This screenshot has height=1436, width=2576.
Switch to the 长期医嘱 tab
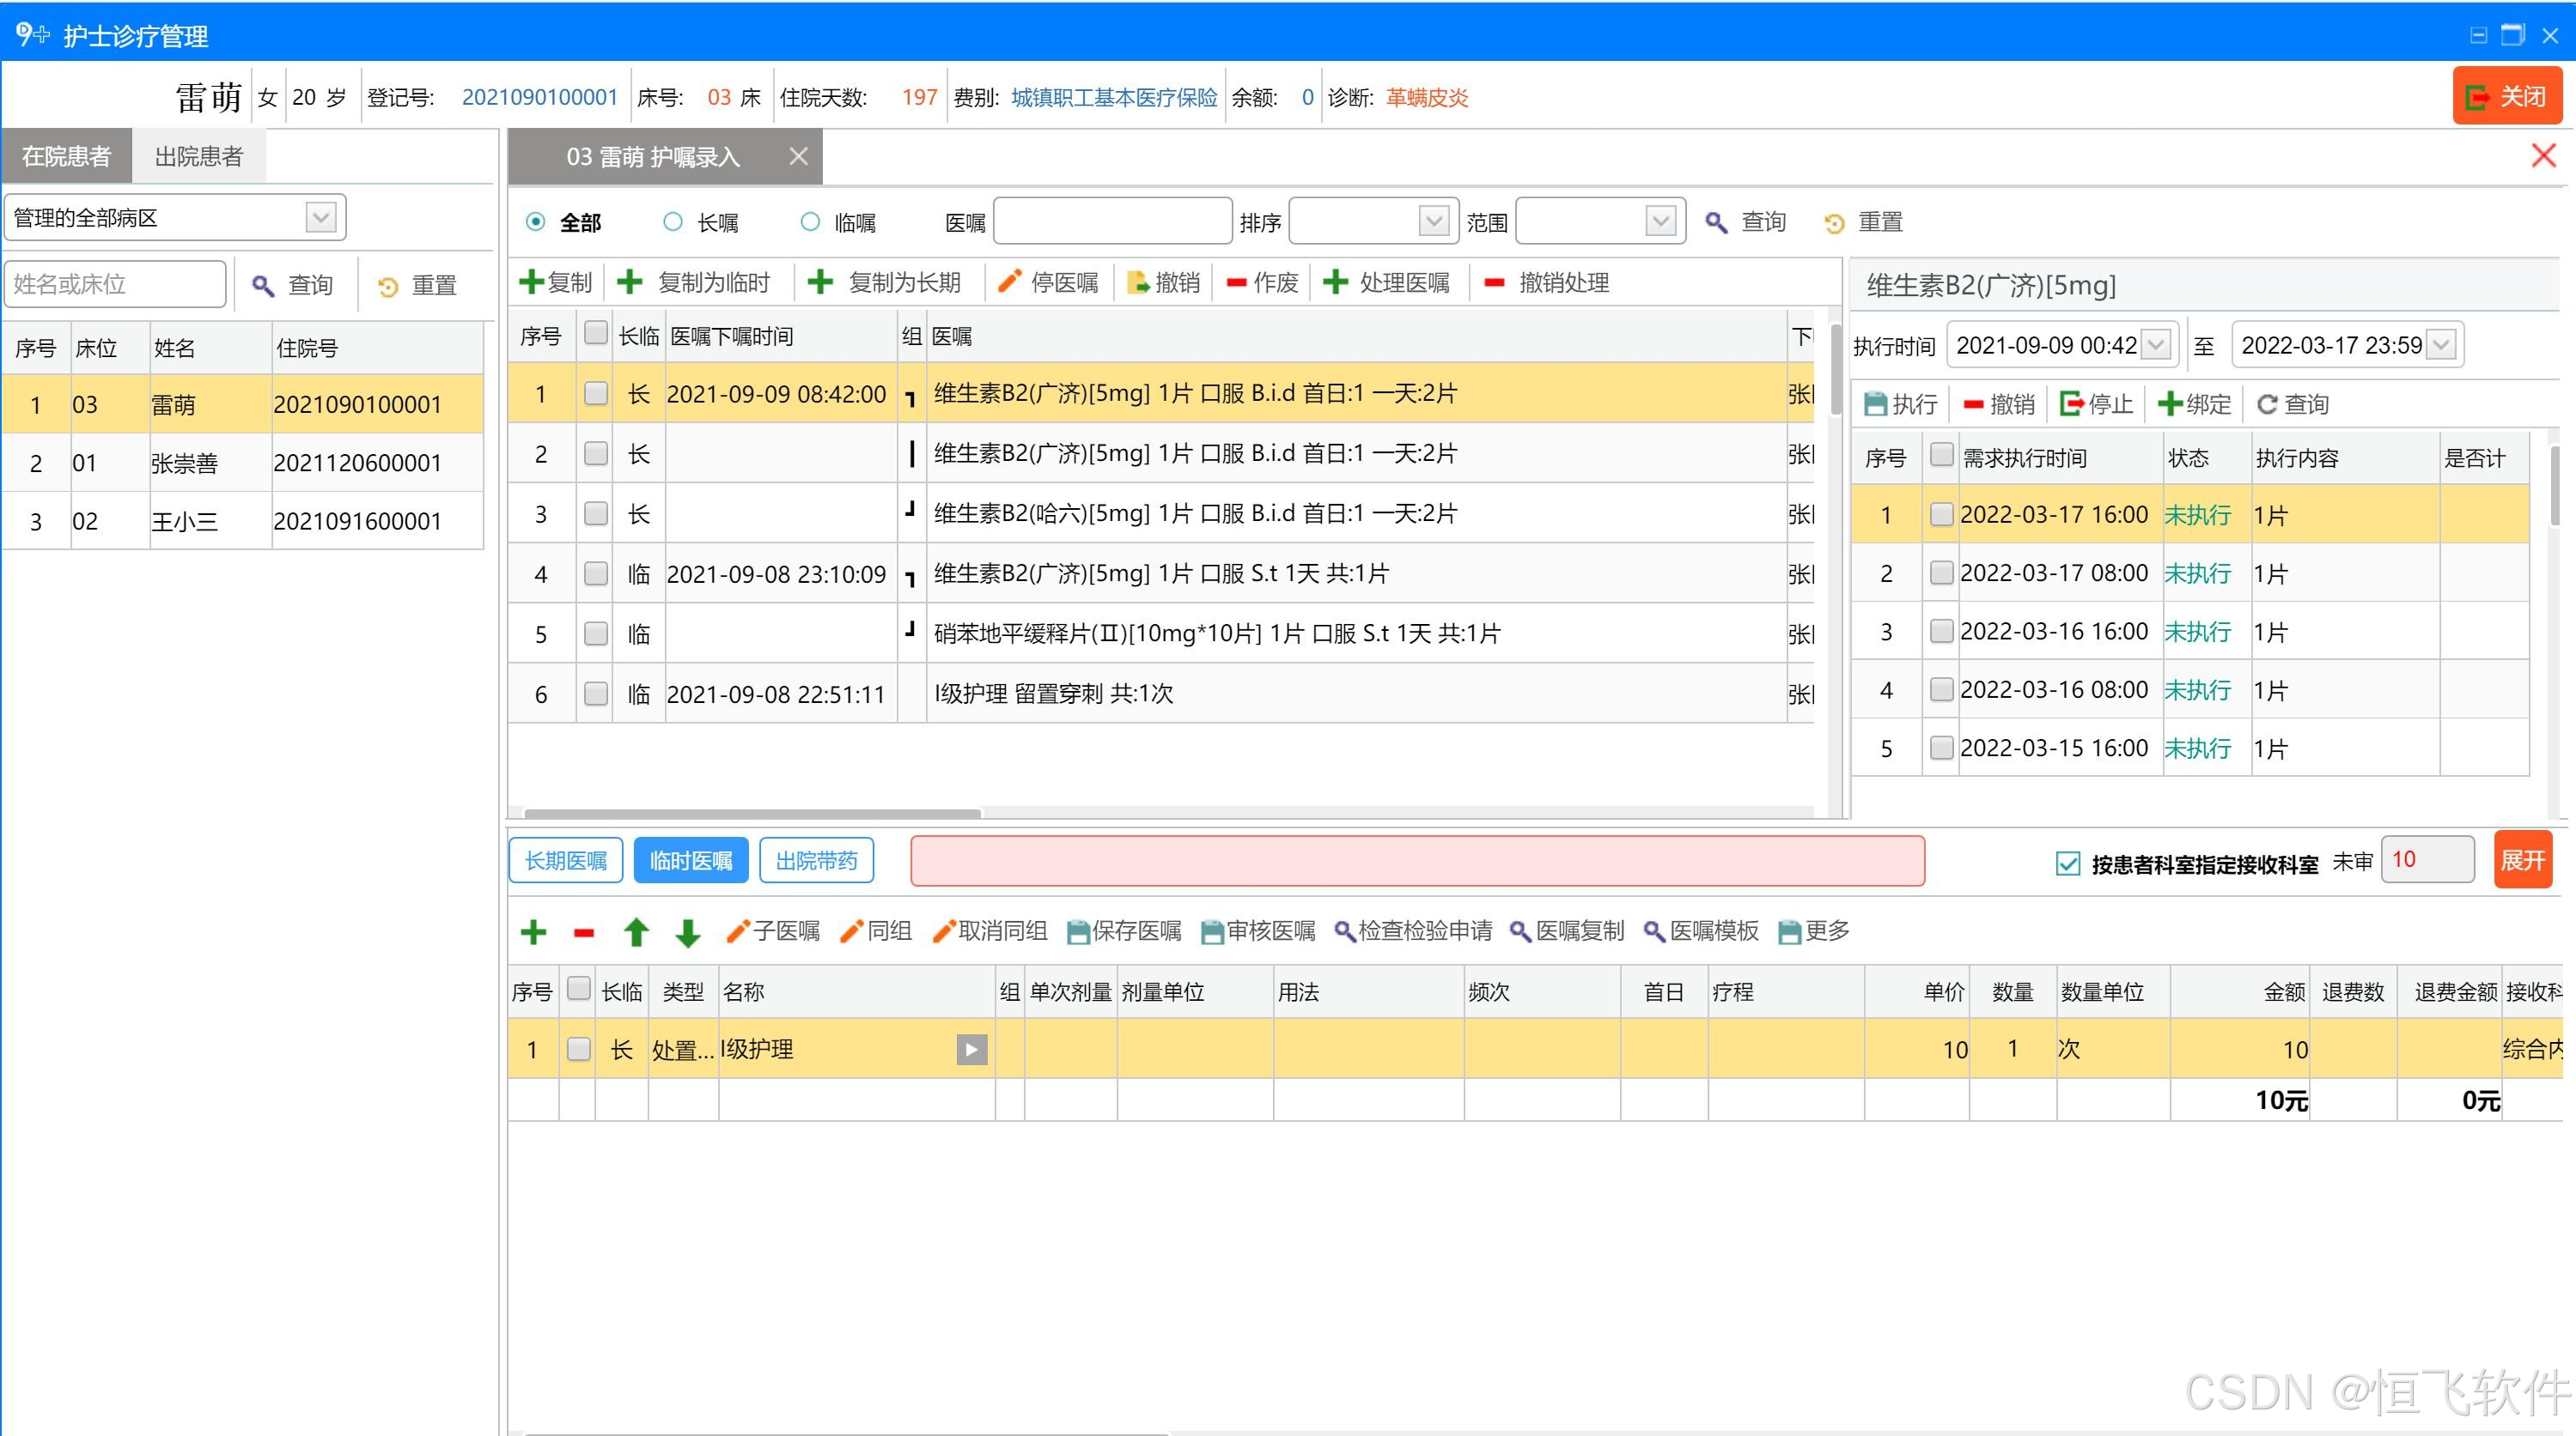(x=566, y=860)
